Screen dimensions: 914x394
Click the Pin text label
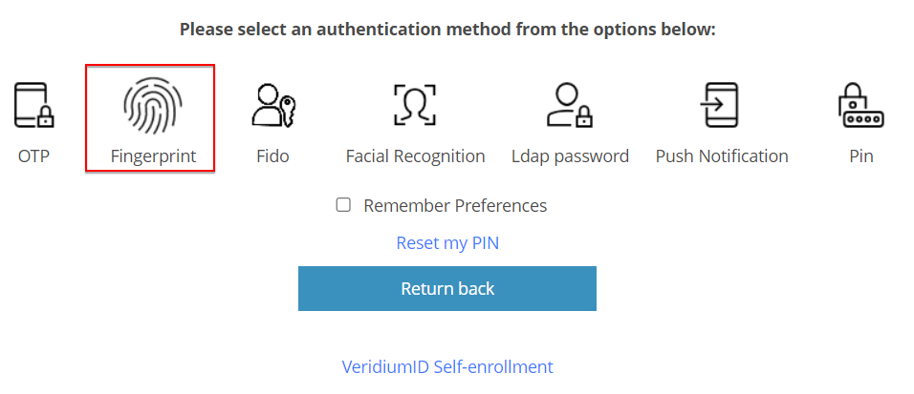860,156
